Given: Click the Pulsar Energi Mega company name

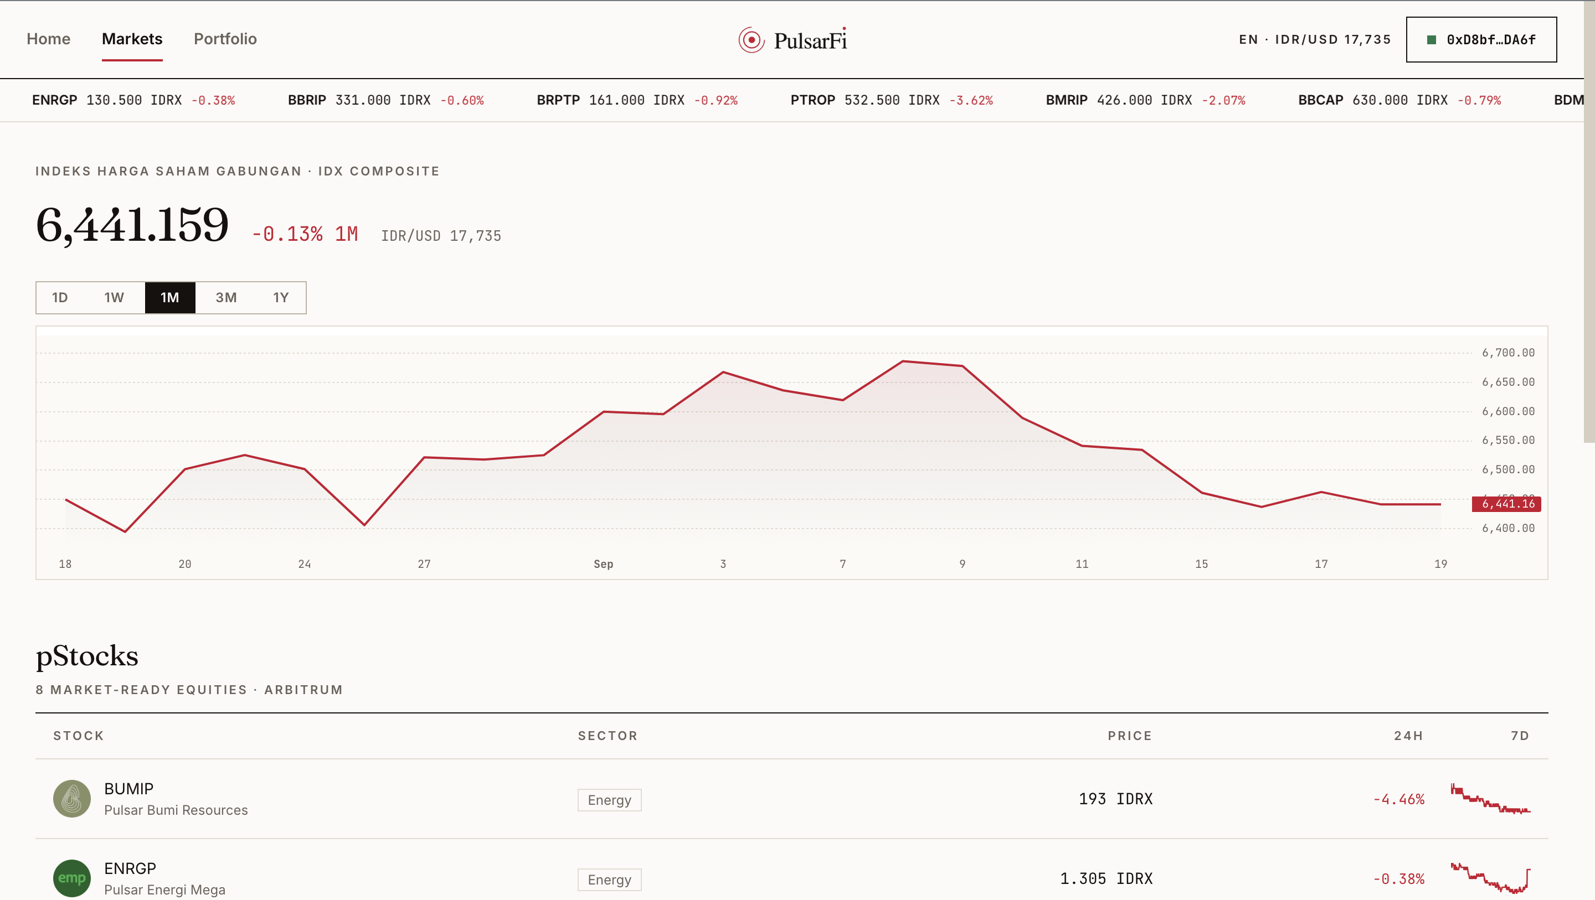Looking at the screenshot, I should [x=164, y=890].
